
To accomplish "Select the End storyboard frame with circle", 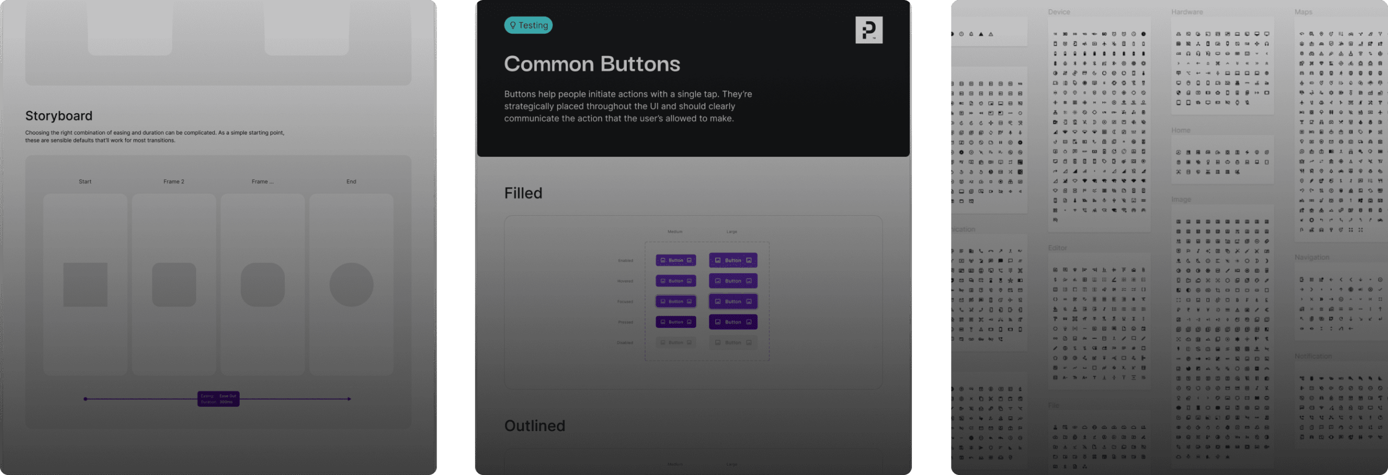I will coord(351,285).
